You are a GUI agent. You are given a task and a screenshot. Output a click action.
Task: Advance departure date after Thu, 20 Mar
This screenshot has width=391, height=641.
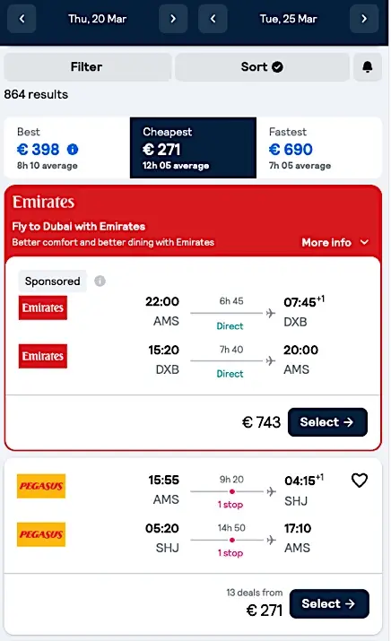(x=173, y=19)
